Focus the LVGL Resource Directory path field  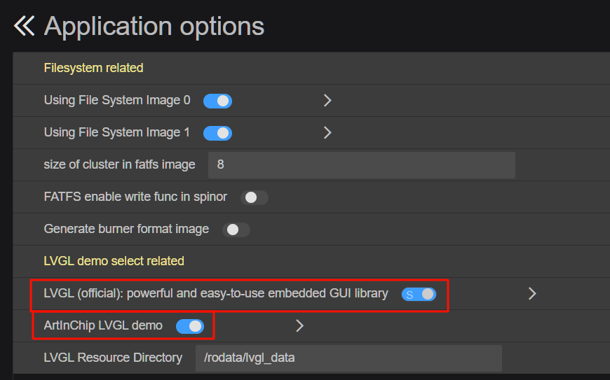click(x=348, y=358)
